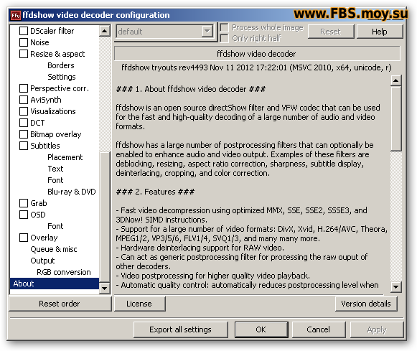Select the DCT filter label
417x351 pixels.
(x=37, y=123)
